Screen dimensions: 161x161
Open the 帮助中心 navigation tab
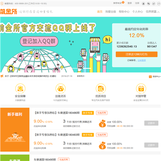coord(124,12)
